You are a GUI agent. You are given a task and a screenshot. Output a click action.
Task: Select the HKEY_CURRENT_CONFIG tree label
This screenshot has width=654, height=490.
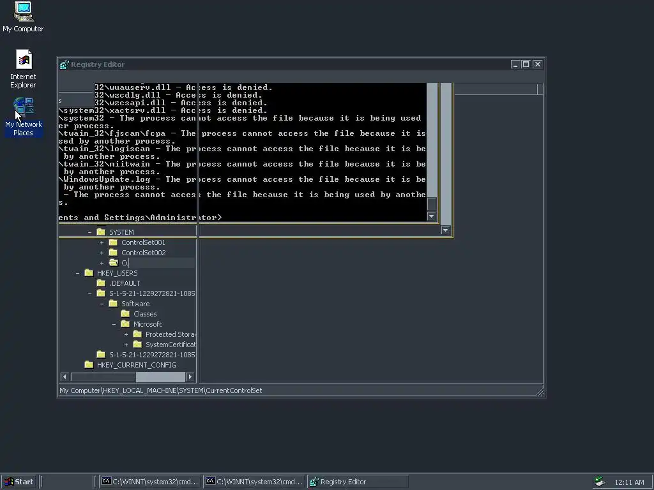(x=137, y=365)
